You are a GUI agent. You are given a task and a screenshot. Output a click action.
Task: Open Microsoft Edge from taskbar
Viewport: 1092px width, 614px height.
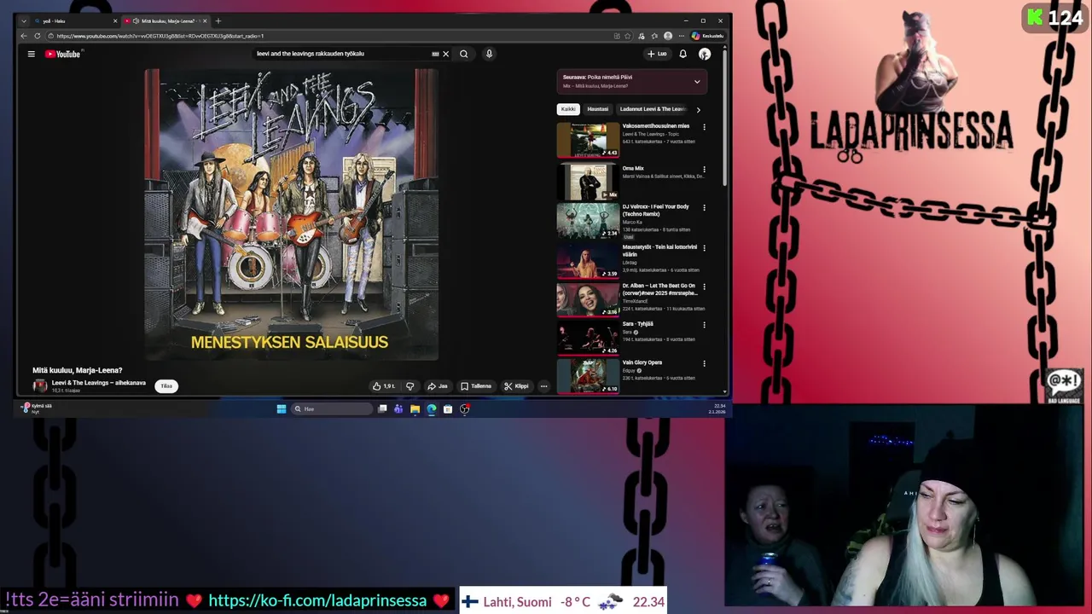point(432,409)
